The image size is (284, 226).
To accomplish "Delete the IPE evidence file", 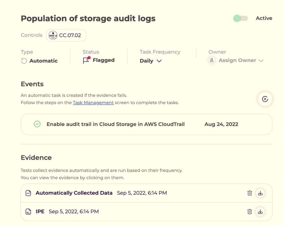I will (x=250, y=212).
